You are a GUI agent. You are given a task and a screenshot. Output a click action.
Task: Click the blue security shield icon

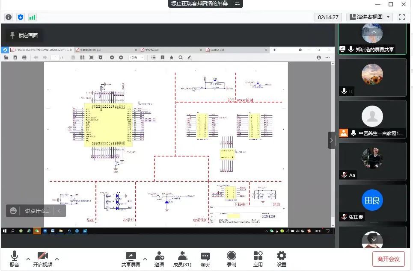[21, 17]
